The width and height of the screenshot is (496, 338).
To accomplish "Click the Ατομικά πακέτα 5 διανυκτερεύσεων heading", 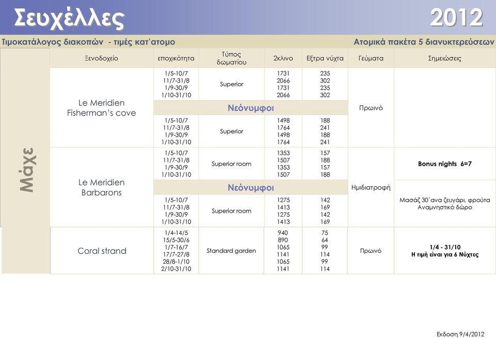I will tap(424, 42).
